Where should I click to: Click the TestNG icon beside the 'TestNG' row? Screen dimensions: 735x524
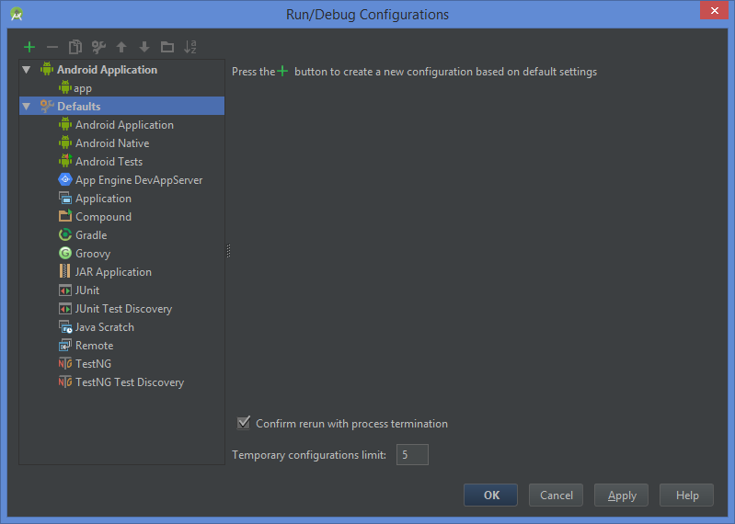tap(65, 363)
